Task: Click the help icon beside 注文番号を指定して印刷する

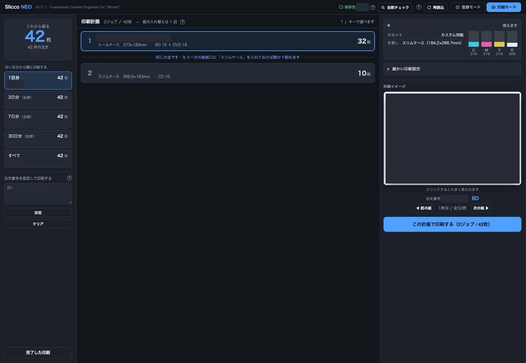Action: click(x=69, y=178)
